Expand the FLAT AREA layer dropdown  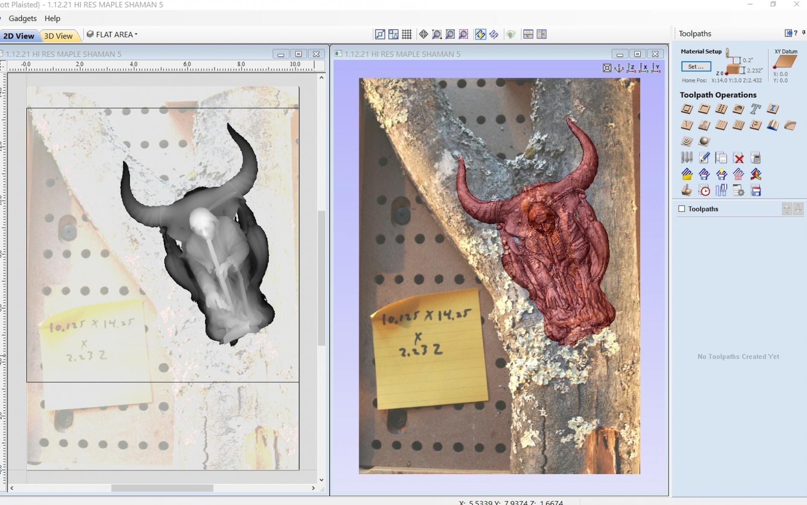pyautogui.click(x=113, y=35)
